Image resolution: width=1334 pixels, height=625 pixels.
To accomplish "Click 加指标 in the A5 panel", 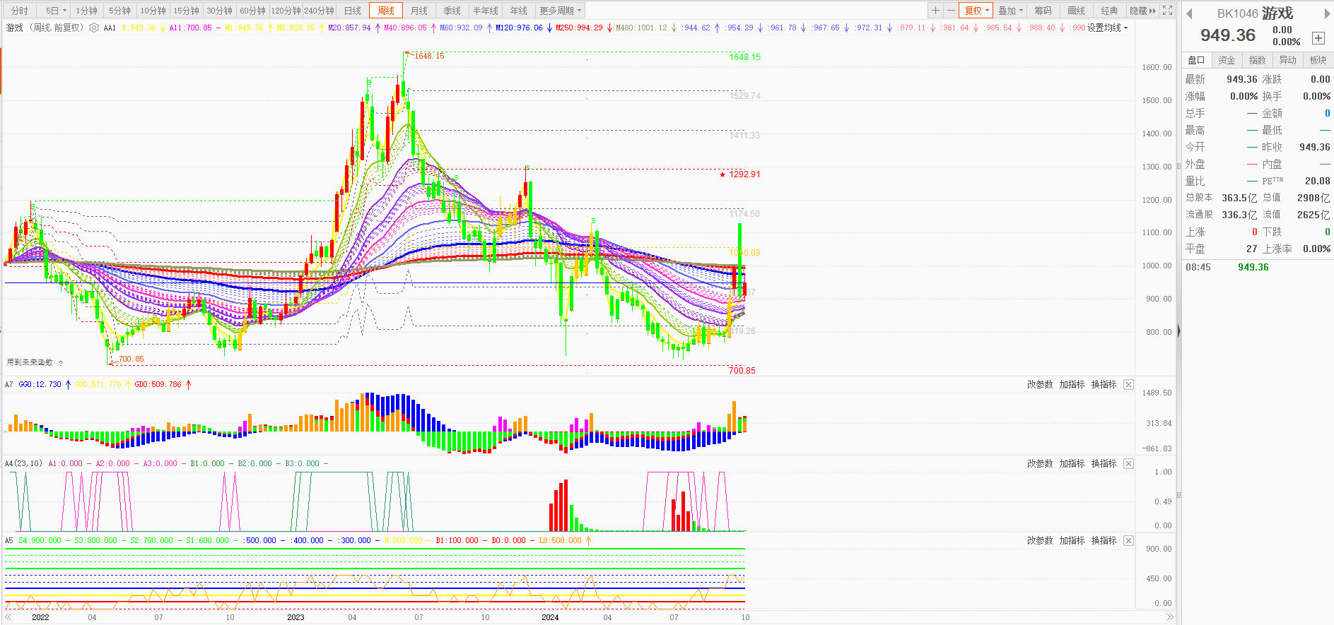I will tap(1072, 541).
